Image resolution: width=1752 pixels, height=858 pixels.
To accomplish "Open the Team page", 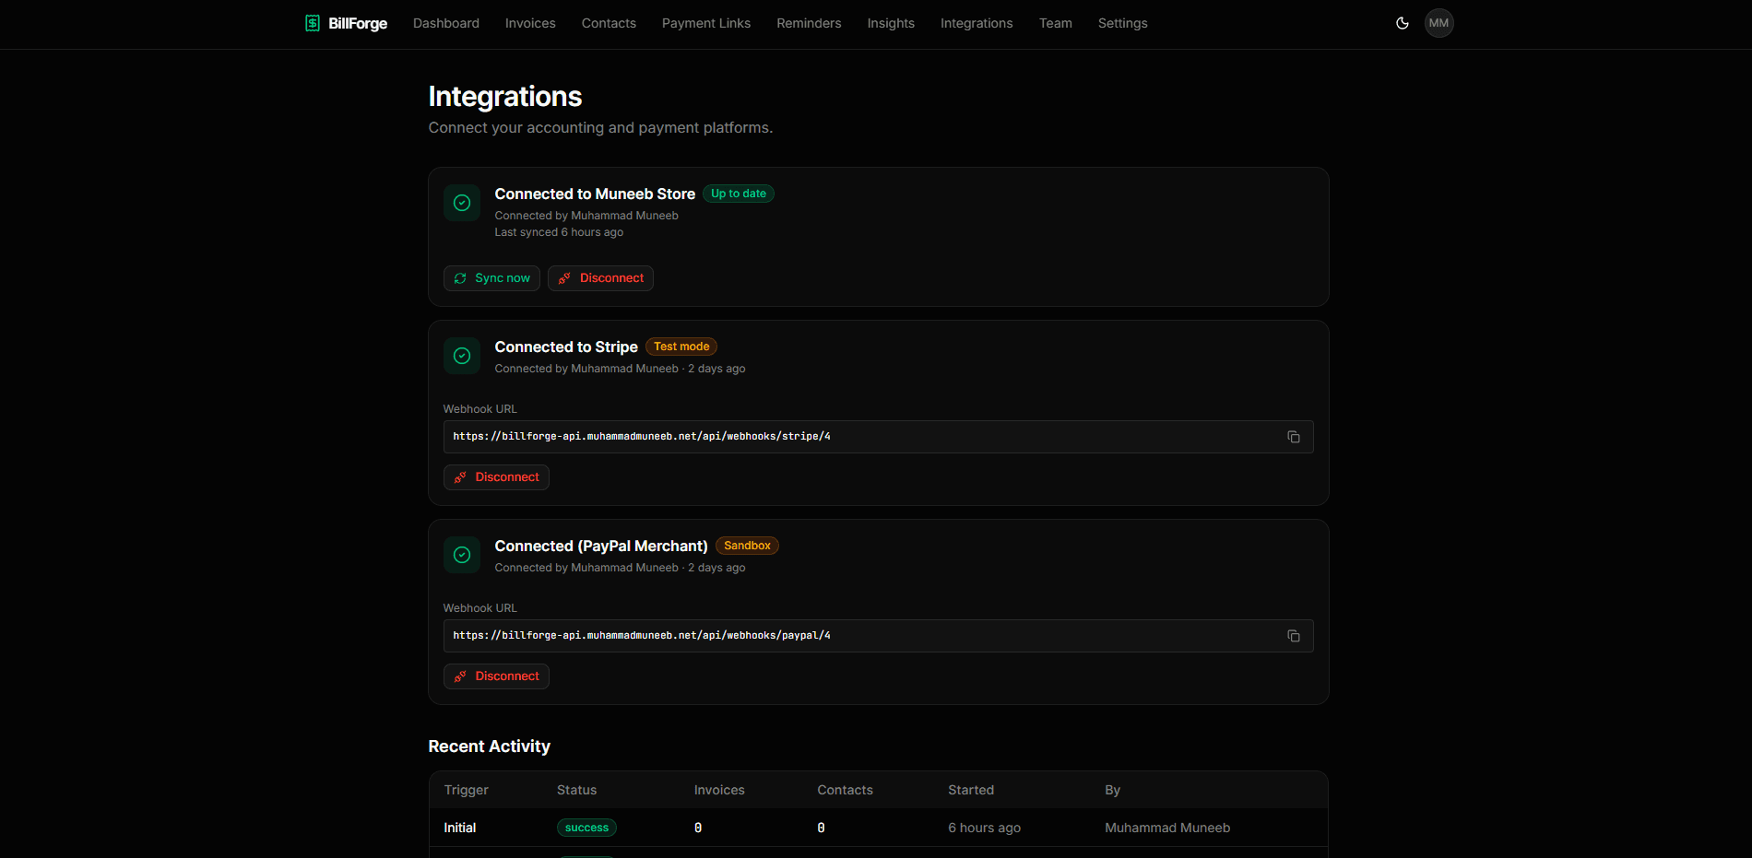I will [x=1056, y=23].
